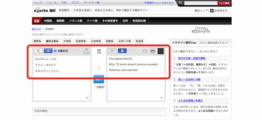Viewport: 262px width, 120px height.
Task: Select the 社会学系 field button
Action: [81, 41]
